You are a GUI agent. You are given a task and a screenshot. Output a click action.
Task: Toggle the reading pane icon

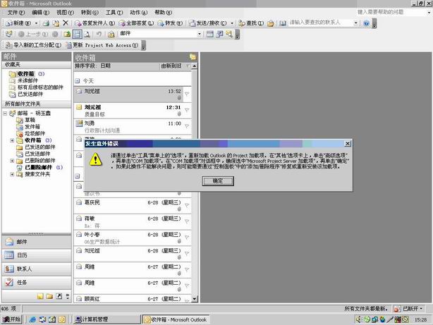[77, 35]
